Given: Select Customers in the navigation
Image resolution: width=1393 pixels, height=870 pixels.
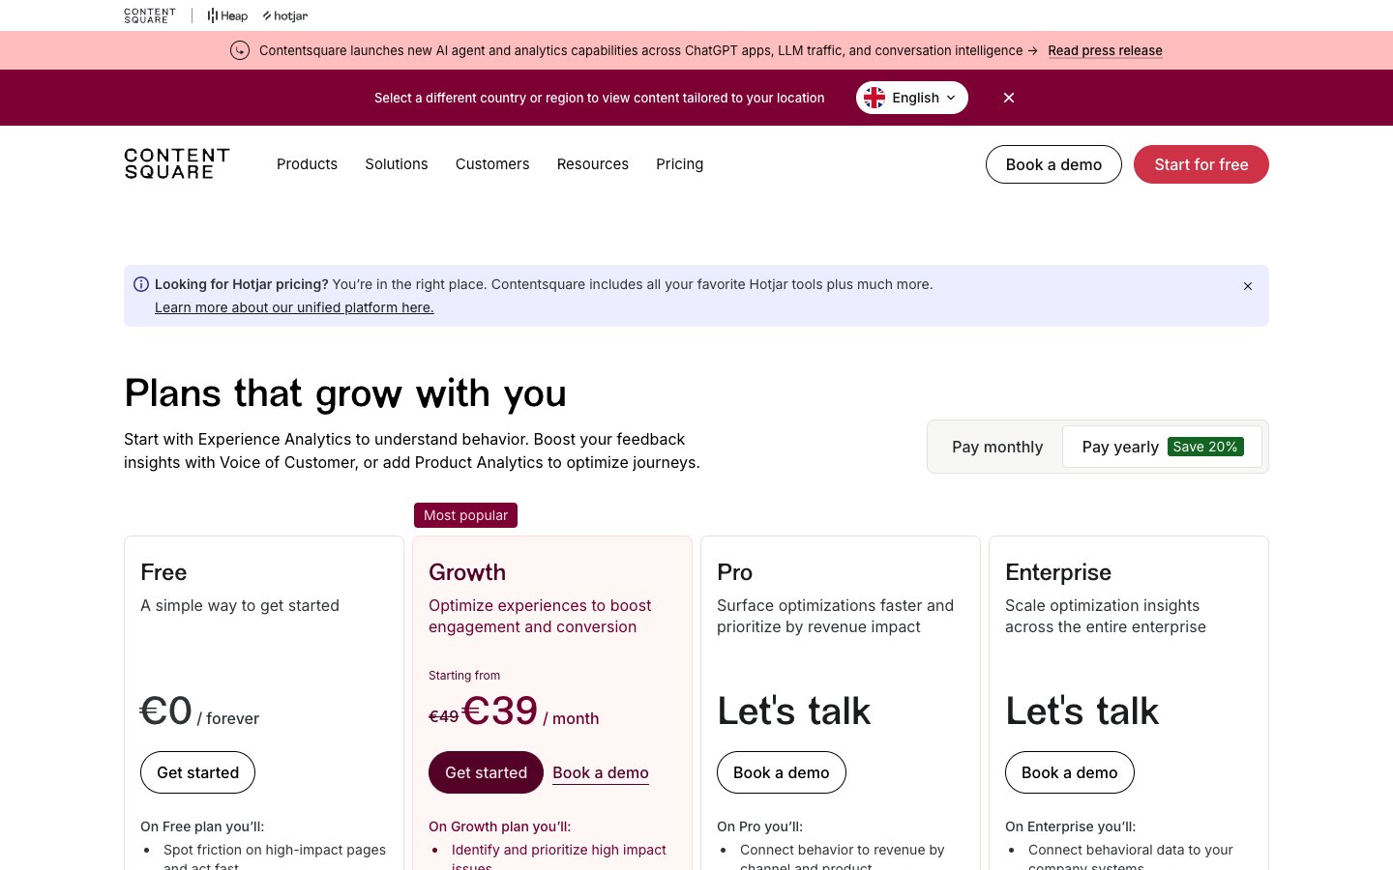Looking at the screenshot, I should click(x=492, y=164).
